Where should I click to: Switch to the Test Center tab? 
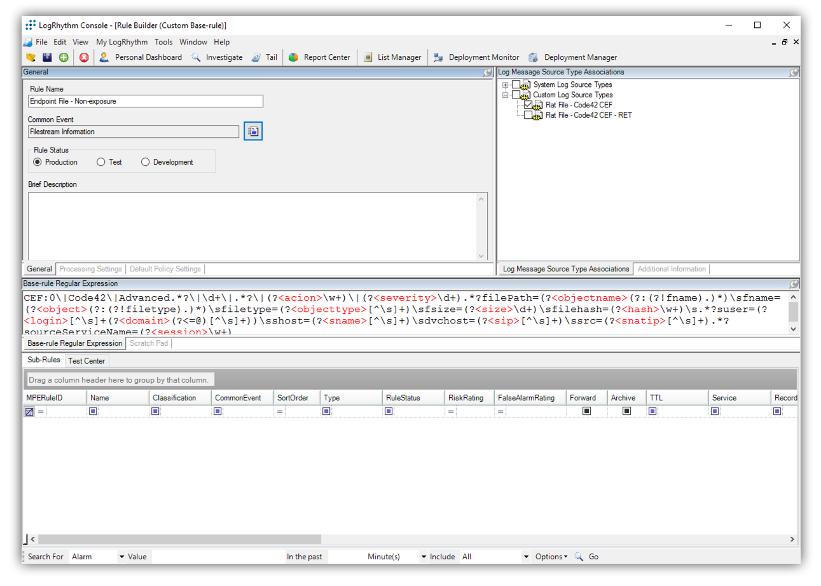coord(86,361)
